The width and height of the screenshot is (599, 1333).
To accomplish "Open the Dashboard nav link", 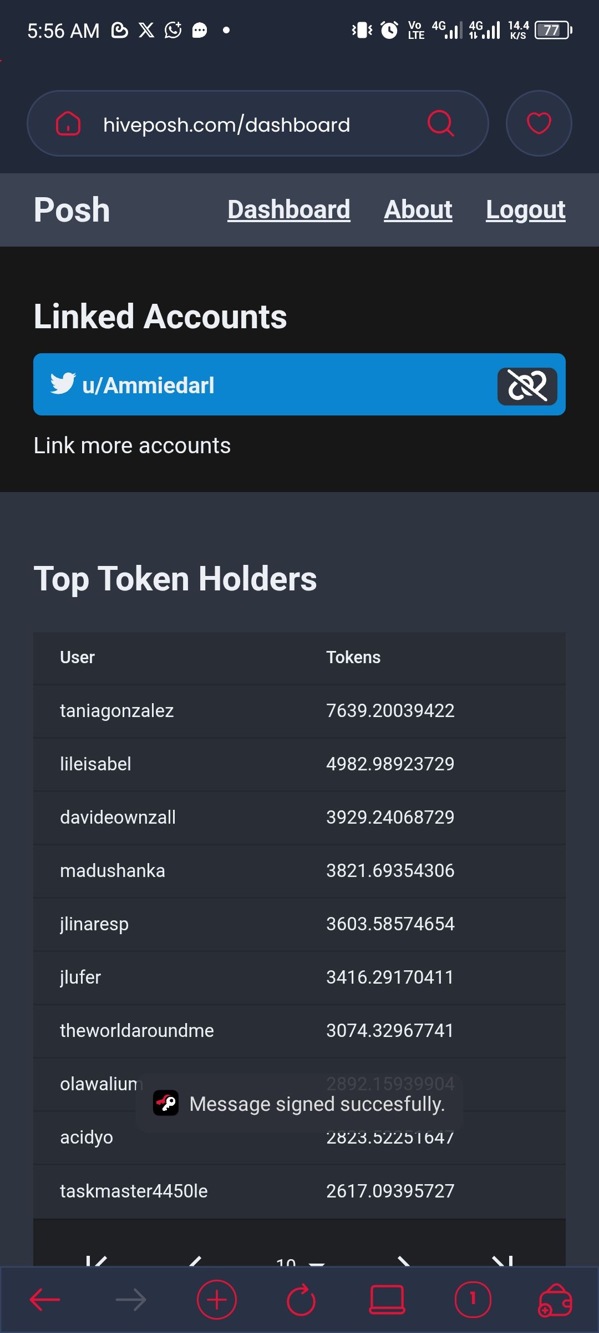I will click(x=289, y=210).
